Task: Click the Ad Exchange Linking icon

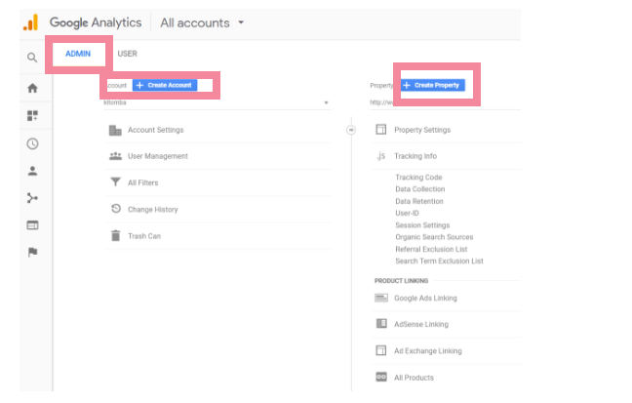Action: [x=381, y=350]
